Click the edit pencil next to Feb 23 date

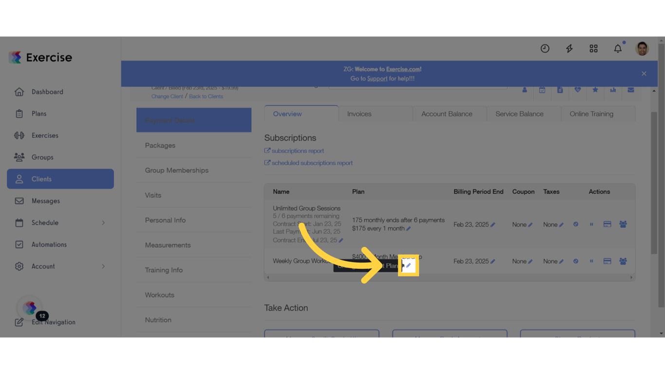pyautogui.click(x=493, y=224)
